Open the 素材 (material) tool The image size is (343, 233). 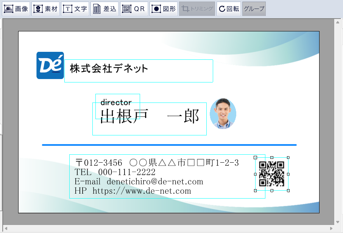point(45,9)
